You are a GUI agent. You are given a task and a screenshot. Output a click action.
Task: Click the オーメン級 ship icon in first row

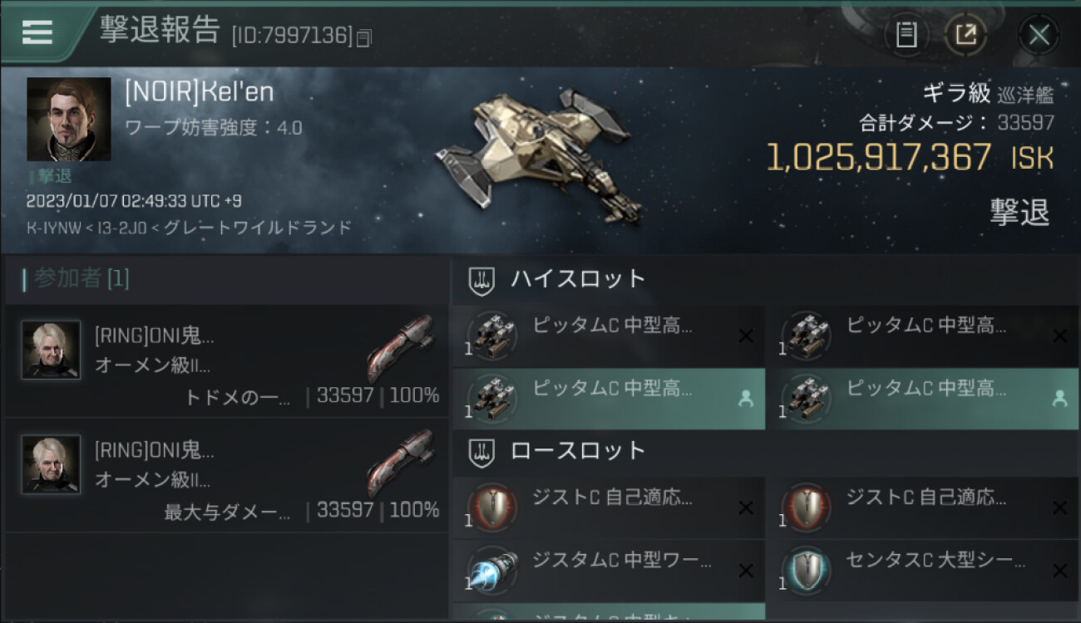pyautogui.click(x=401, y=348)
